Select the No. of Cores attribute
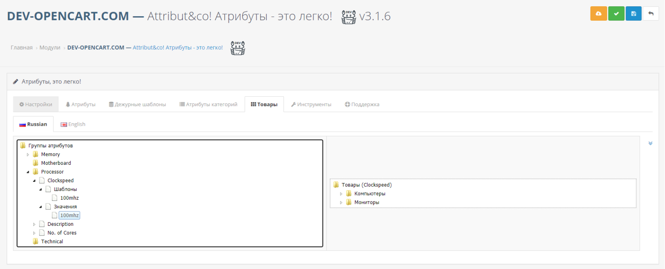Screen dimensions: 665x269 62,233
